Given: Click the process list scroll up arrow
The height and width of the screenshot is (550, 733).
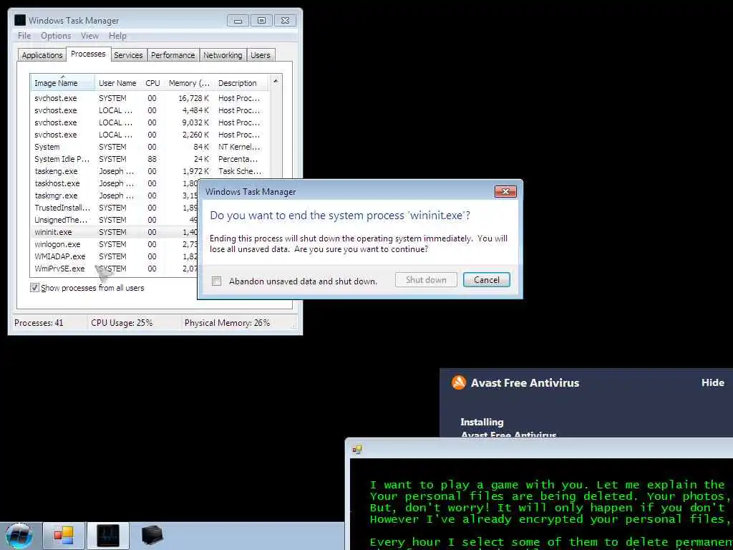Looking at the screenshot, I should (x=276, y=81).
